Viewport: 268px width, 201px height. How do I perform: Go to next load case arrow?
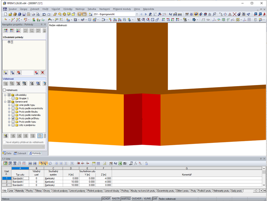point(146,14)
